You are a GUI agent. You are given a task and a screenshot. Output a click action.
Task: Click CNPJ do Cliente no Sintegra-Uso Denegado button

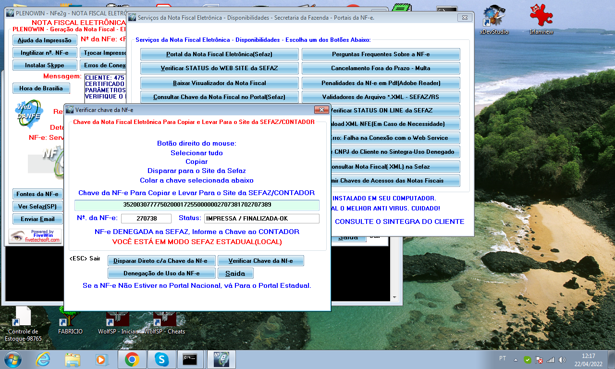pyautogui.click(x=395, y=152)
